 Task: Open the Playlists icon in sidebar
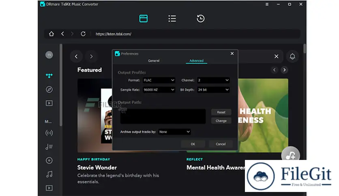49,147
